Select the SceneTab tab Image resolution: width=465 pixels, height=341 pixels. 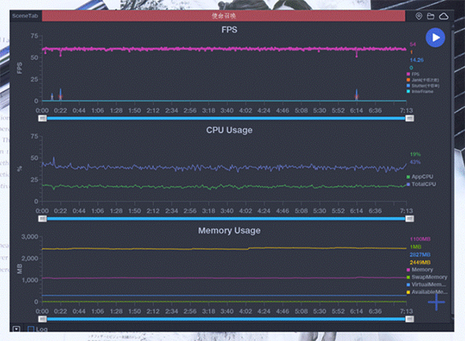[23, 15]
